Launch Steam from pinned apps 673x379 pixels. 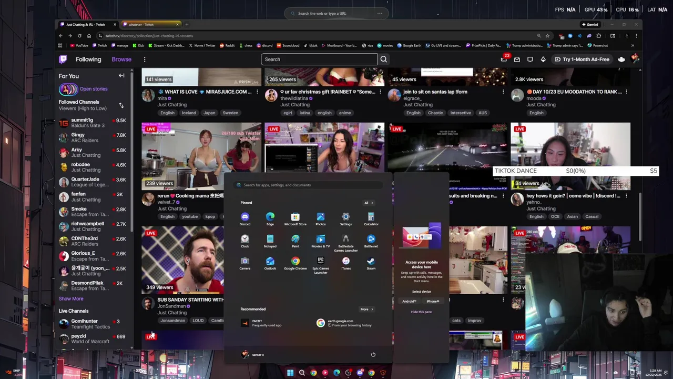coord(371,263)
